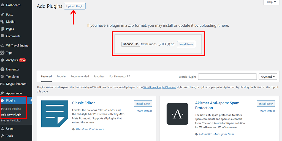Screen dimensions: 282x141
Task: Expand the Help dropdown panel
Action: coord(271,2)
